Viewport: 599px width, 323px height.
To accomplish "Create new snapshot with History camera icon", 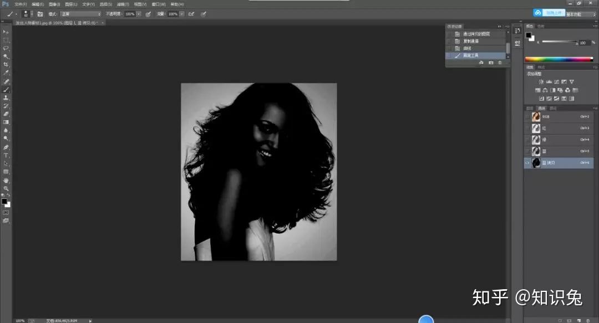I will pyautogui.click(x=490, y=63).
